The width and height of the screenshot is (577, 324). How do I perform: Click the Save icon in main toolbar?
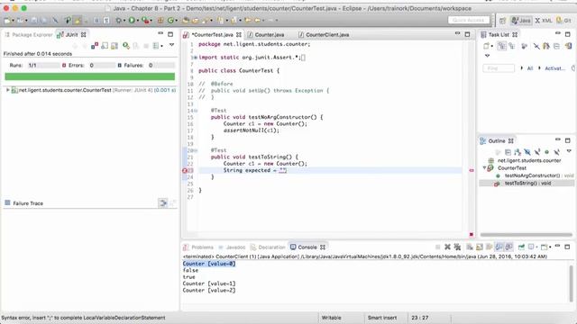point(34,20)
